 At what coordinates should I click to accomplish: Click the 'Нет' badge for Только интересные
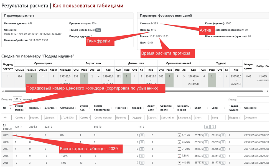[98, 30]
